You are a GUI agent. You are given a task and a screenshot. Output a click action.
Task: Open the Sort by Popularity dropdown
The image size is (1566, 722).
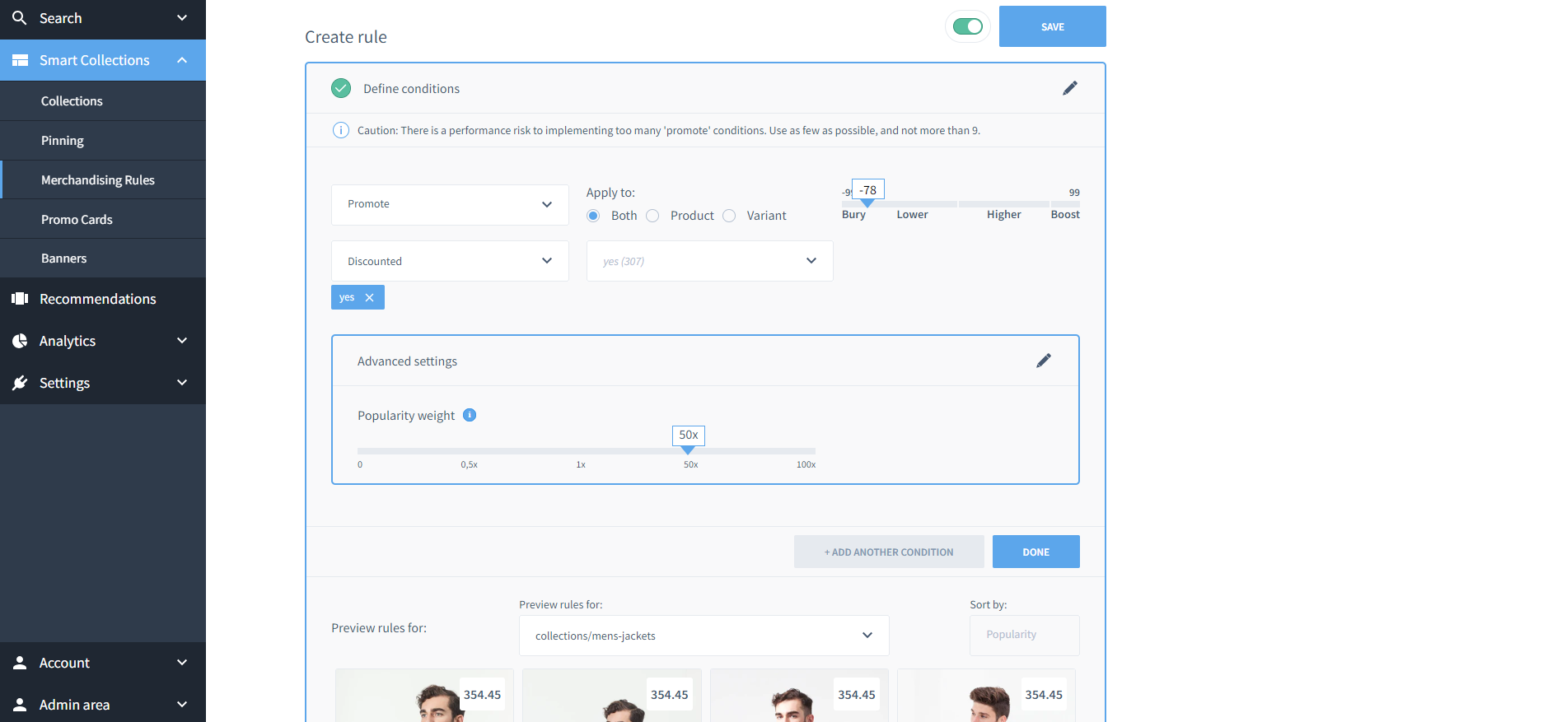pyautogui.click(x=1024, y=636)
